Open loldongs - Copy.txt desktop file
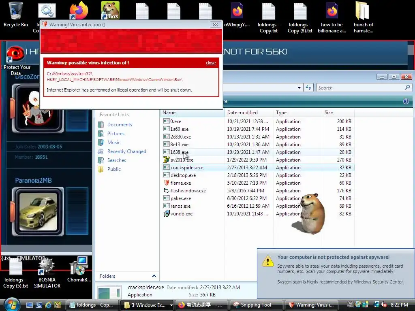This screenshot has width=415, height=311. [268, 17]
